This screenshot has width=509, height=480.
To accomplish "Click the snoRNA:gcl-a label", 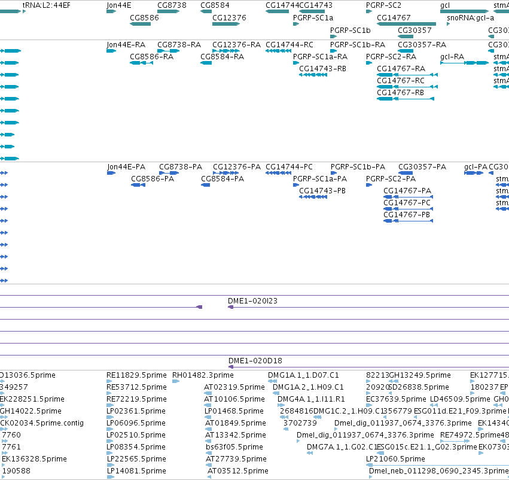I will [x=470, y=17].
